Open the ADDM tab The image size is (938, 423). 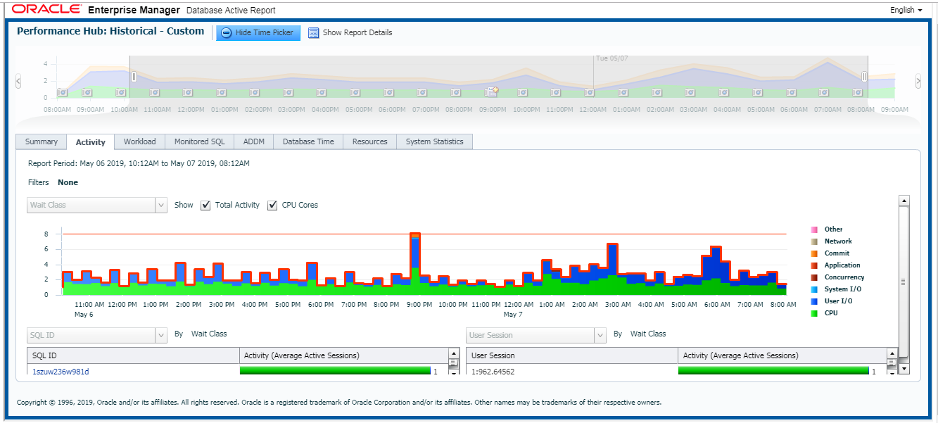(253, 141)
